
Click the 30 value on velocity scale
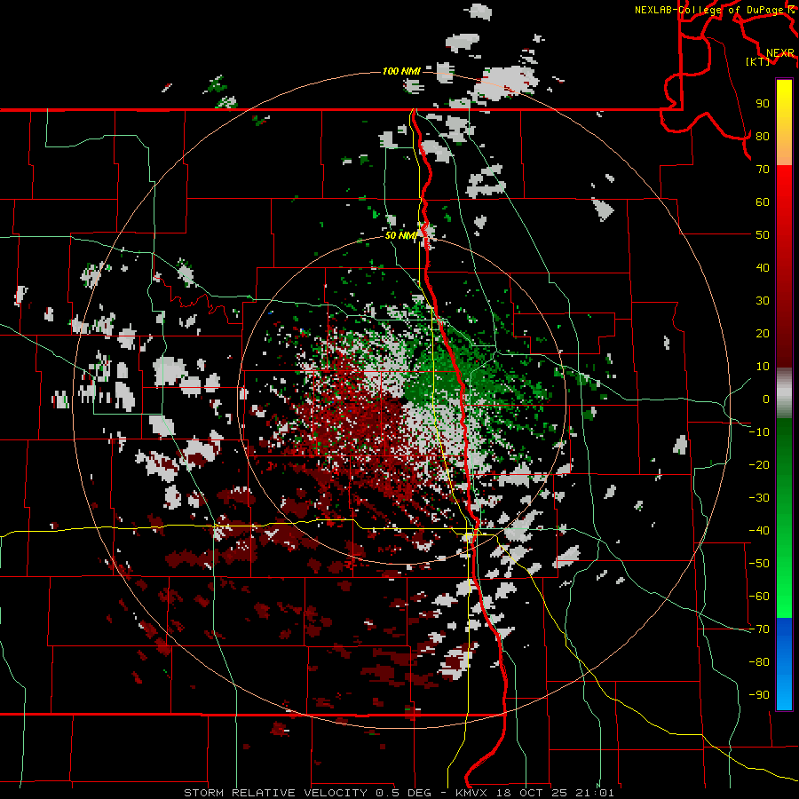(763, 301)
